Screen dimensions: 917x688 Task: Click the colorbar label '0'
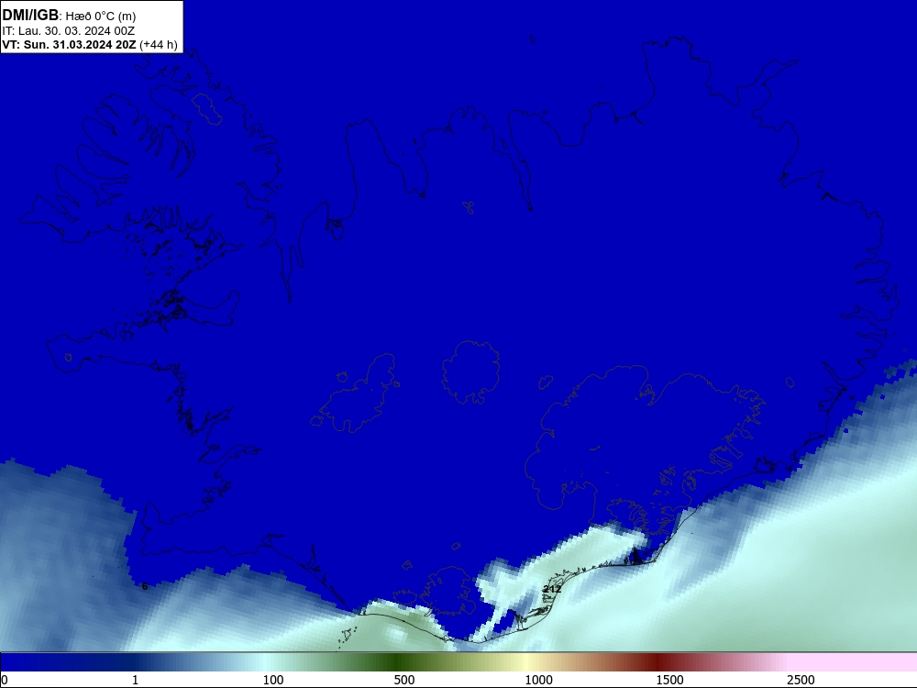[x=5, y=680]
